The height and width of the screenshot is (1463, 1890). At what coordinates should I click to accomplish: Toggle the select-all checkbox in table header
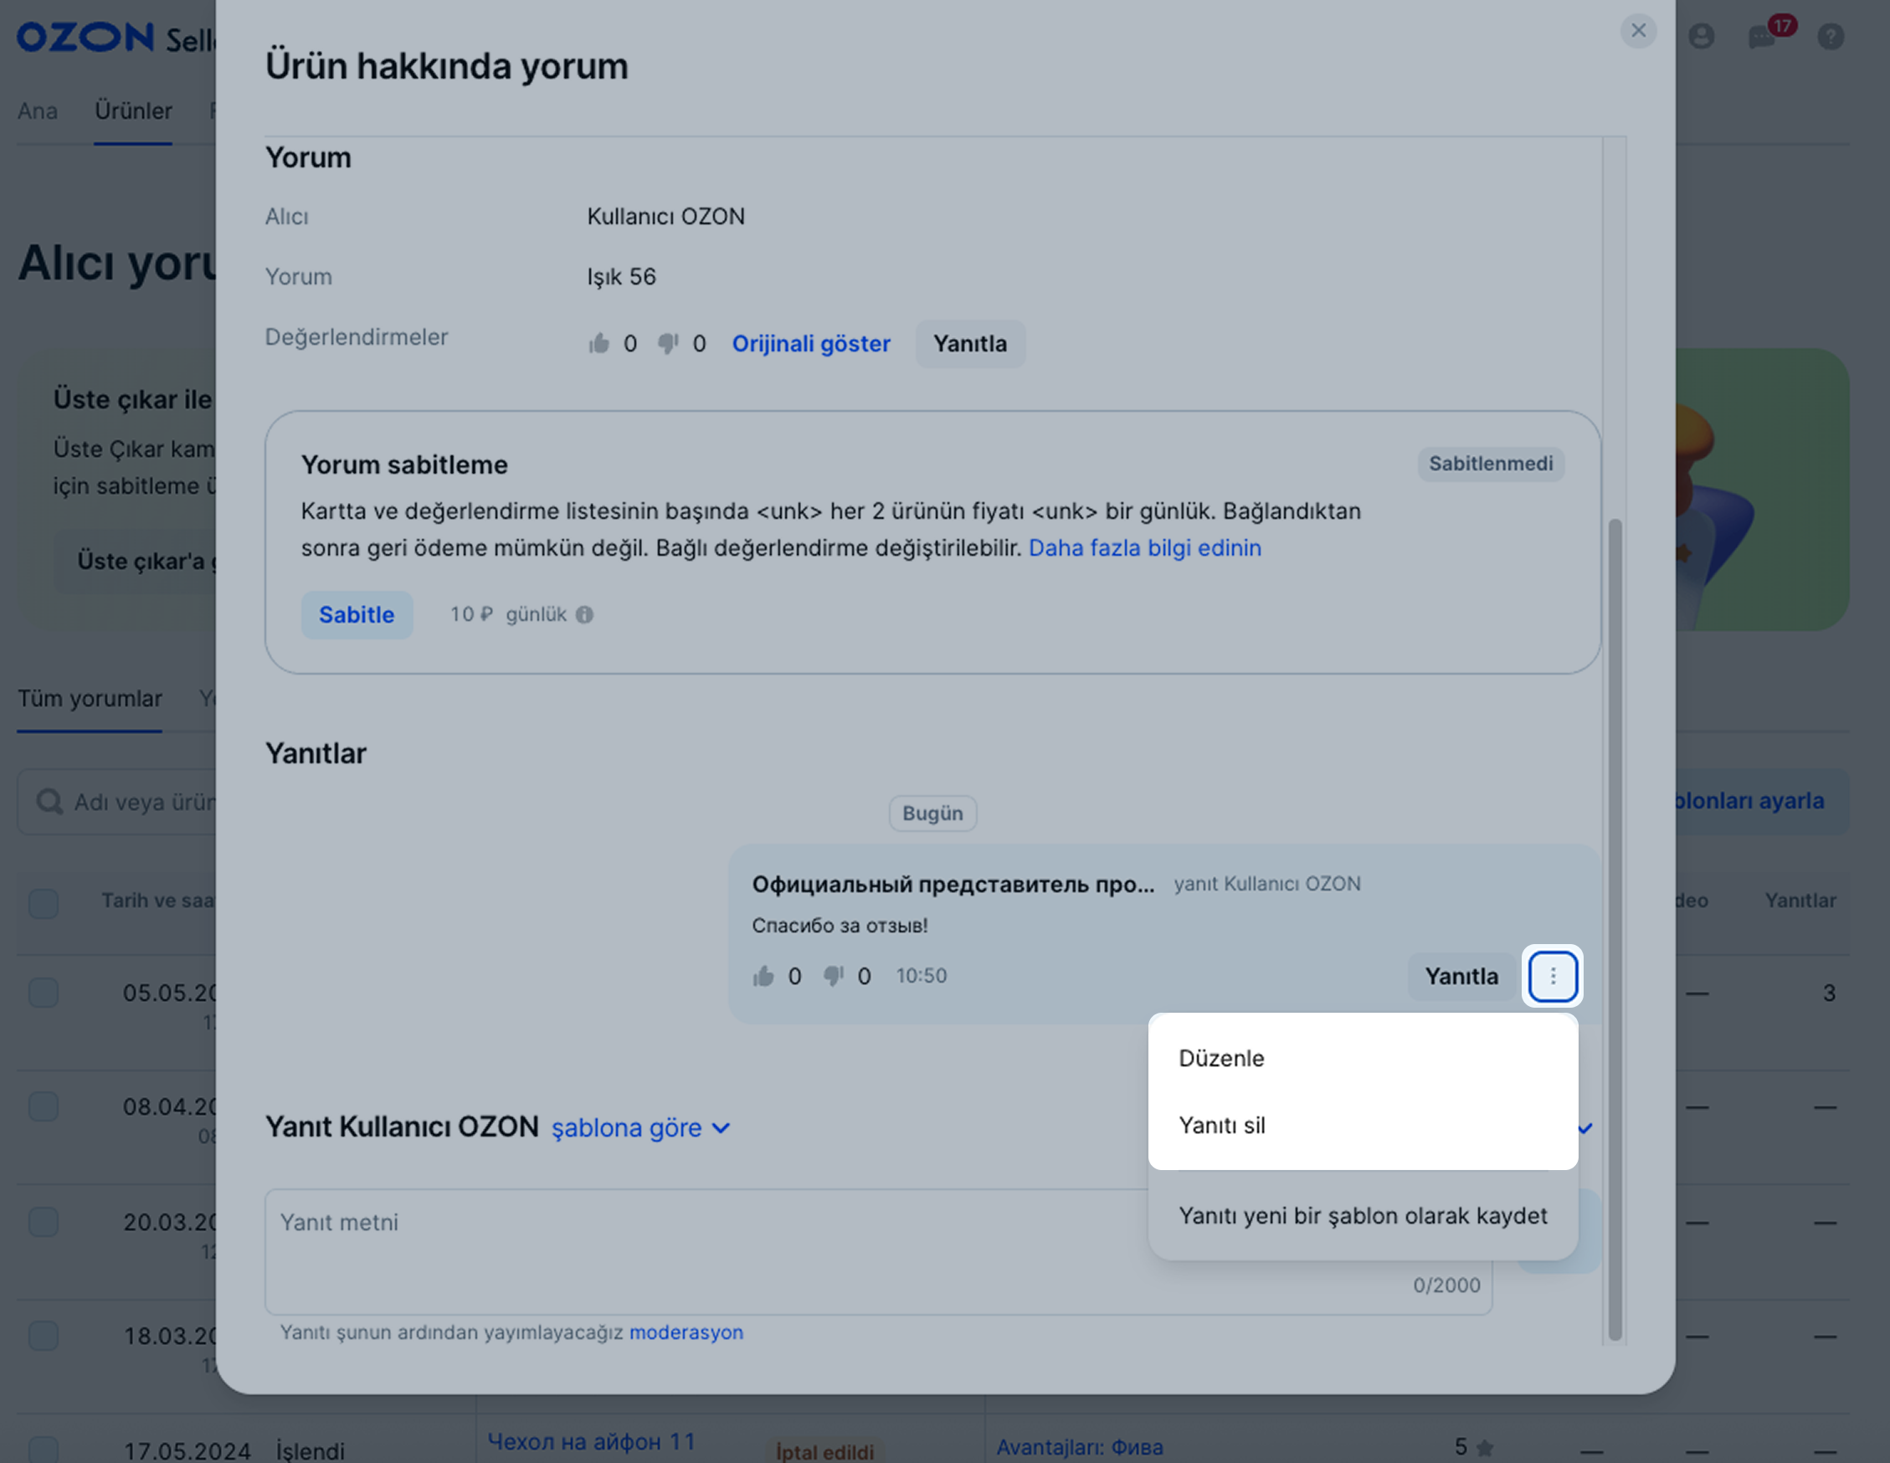click(44, 902)
